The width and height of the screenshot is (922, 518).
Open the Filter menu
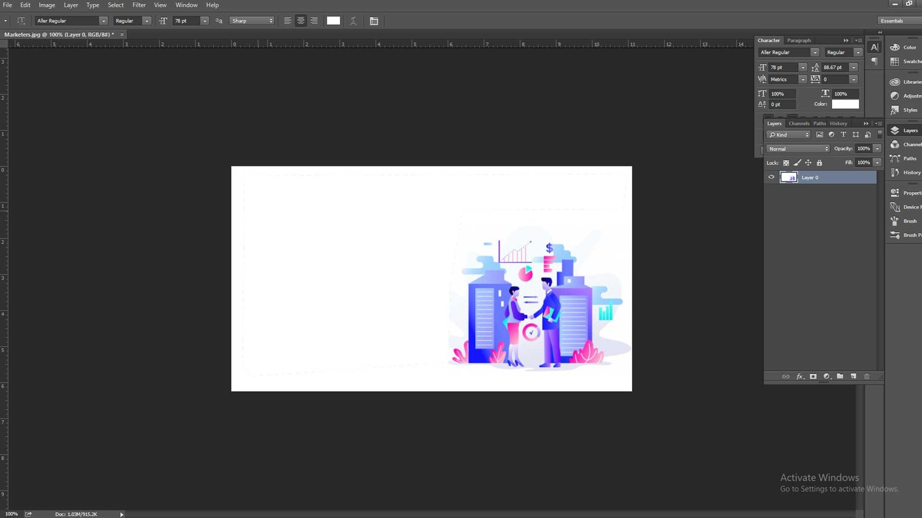pos(139,5)
